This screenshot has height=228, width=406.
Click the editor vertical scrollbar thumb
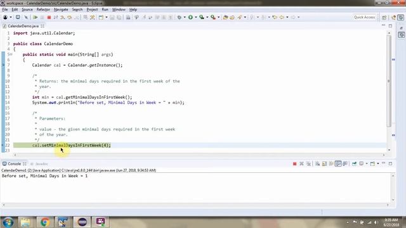[389, 81]
